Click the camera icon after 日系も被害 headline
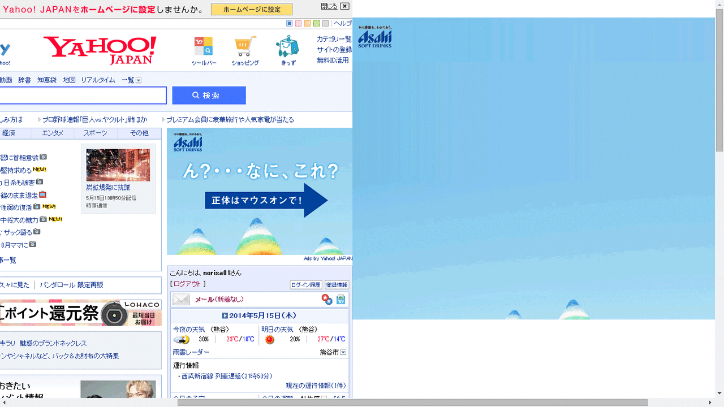Image resolution: width=724 pixels, height=407 pixels. click(x=39, y=182)
